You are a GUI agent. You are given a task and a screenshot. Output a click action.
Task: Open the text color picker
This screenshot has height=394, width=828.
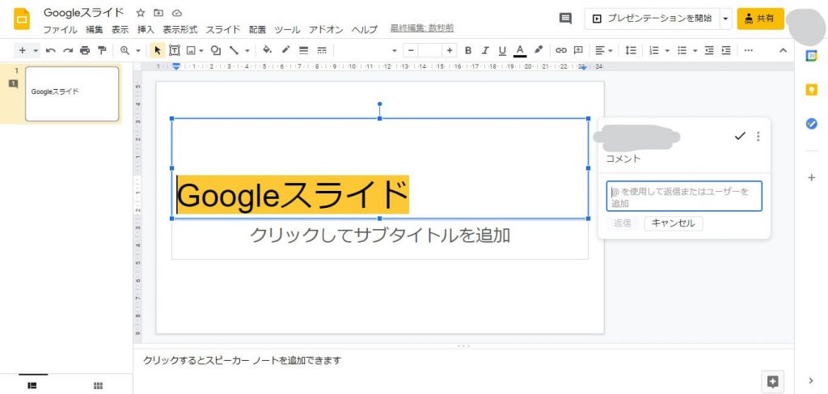[x=520, y=51]
